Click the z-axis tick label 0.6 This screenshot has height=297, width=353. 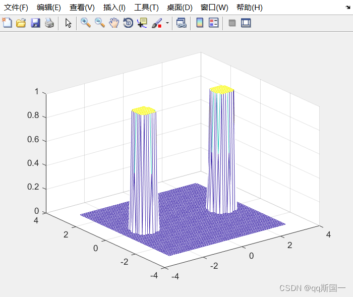point(33,139)
